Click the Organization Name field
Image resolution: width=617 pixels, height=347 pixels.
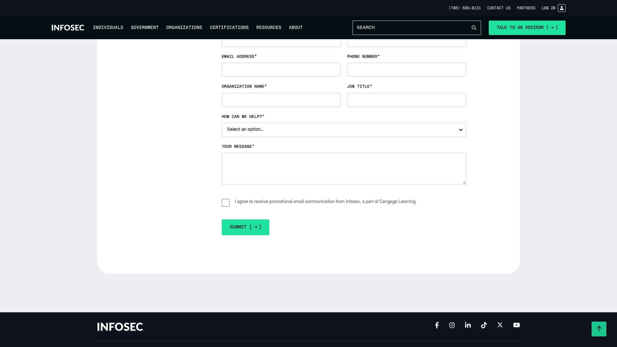pos(281,100)
